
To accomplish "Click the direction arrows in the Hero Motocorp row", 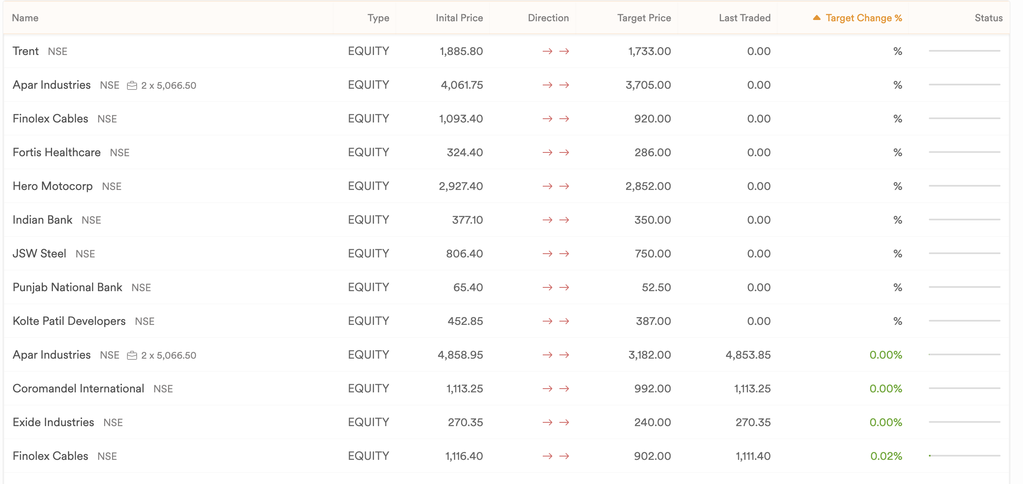I will 556,186.
